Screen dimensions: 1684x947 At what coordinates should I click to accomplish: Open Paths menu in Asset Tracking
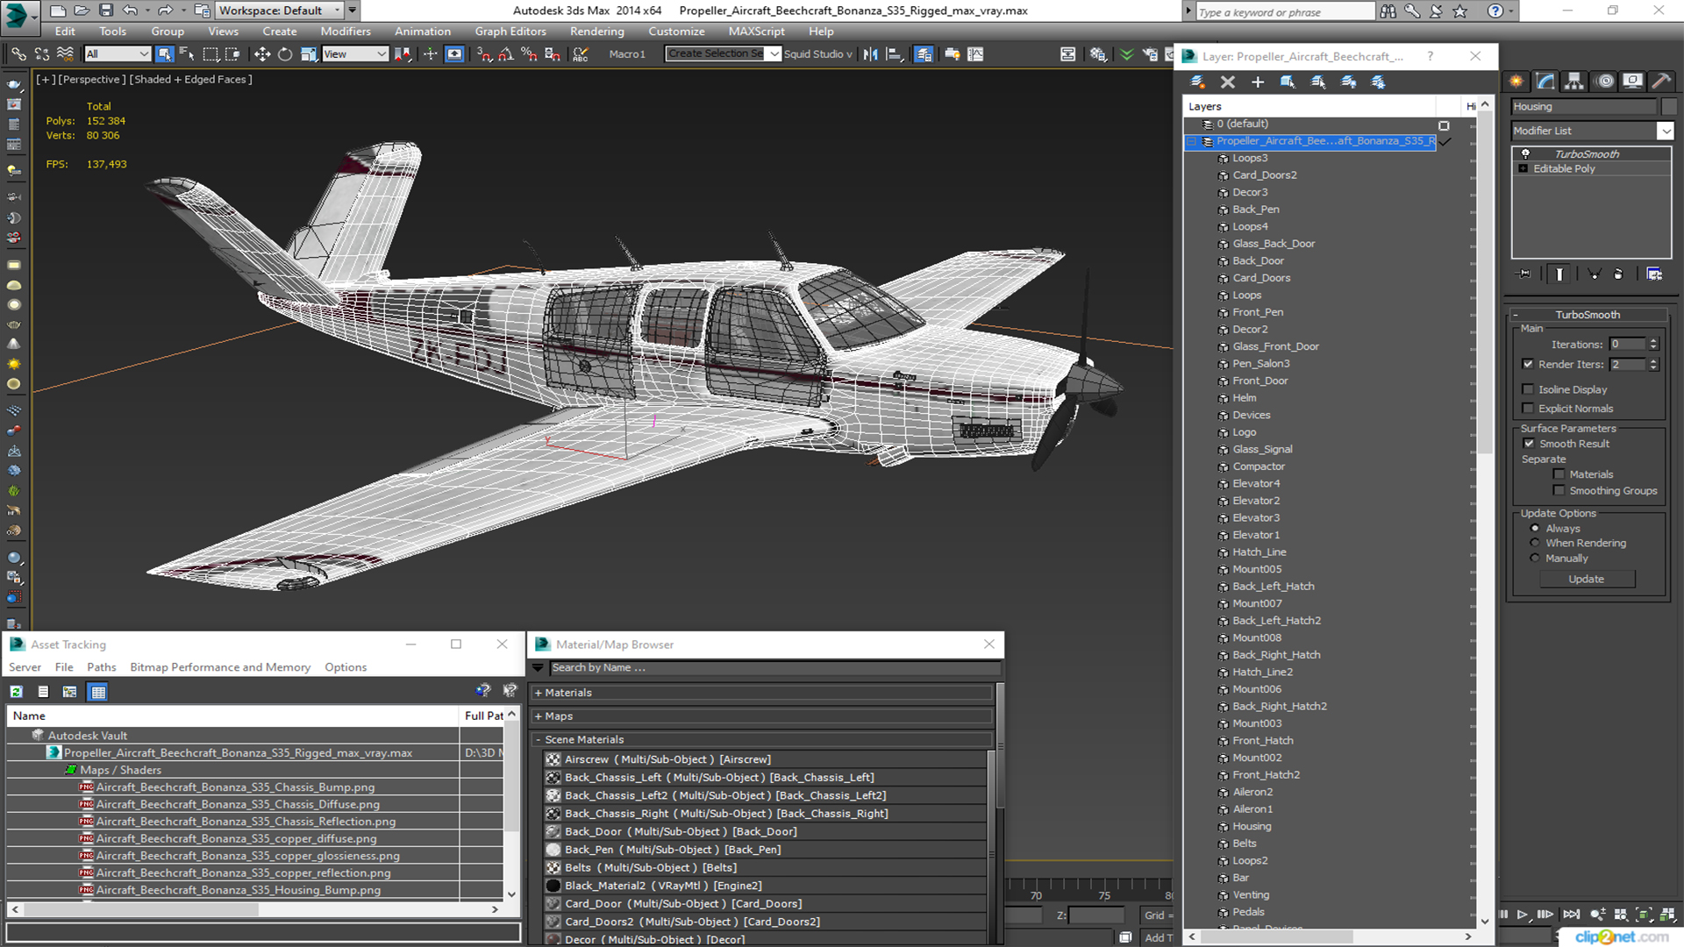[x=102, y=667]
